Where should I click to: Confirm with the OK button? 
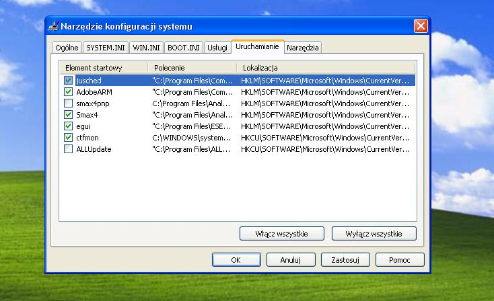pyautogui.click(x=236, y=260)
